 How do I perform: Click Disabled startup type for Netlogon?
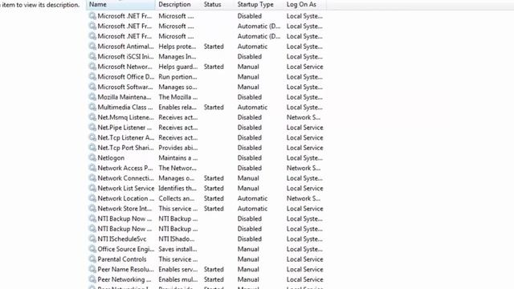(250, 158)
